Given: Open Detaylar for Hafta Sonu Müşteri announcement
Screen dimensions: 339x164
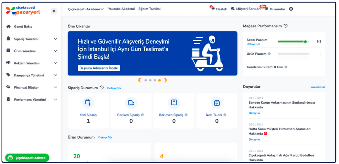Looking at the screenshot, I should 254,139.
